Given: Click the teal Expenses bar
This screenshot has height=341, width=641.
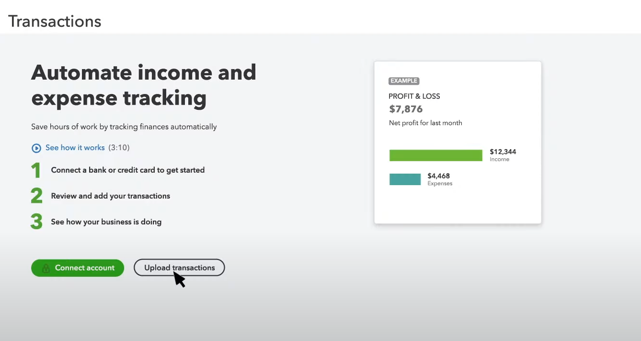Looking at the screenshot, I should pos(405,179).
